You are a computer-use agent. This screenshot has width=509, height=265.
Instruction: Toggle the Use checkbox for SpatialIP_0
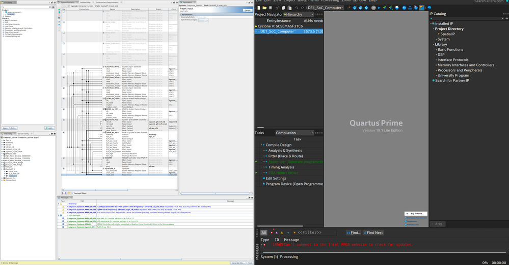click(x=64, y=168)
